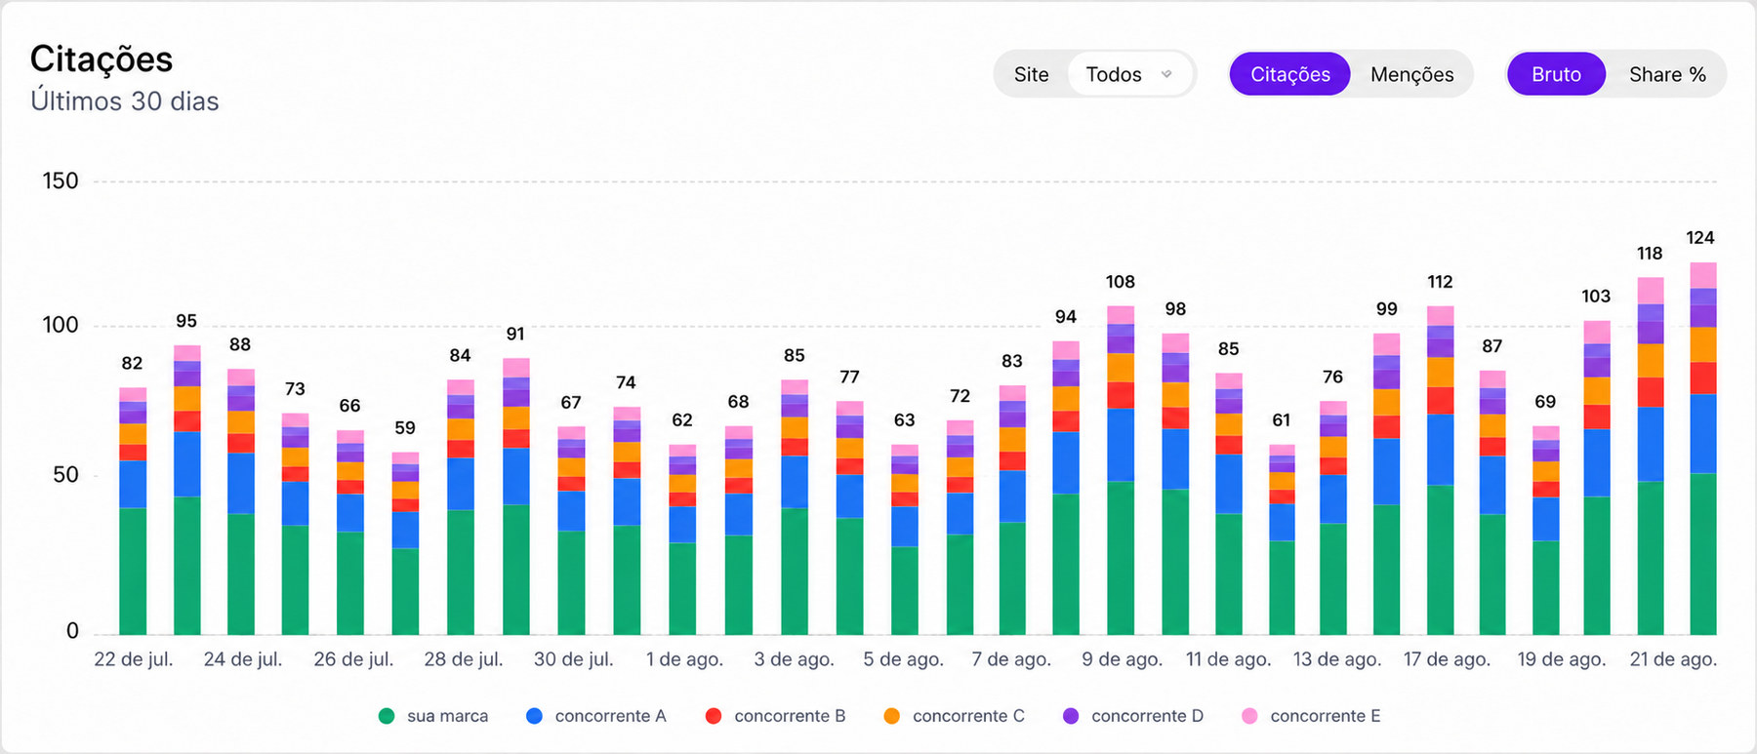Click the bar labeled 82
The height and width of the screenshot is (754, 1757).
point(133,511)
